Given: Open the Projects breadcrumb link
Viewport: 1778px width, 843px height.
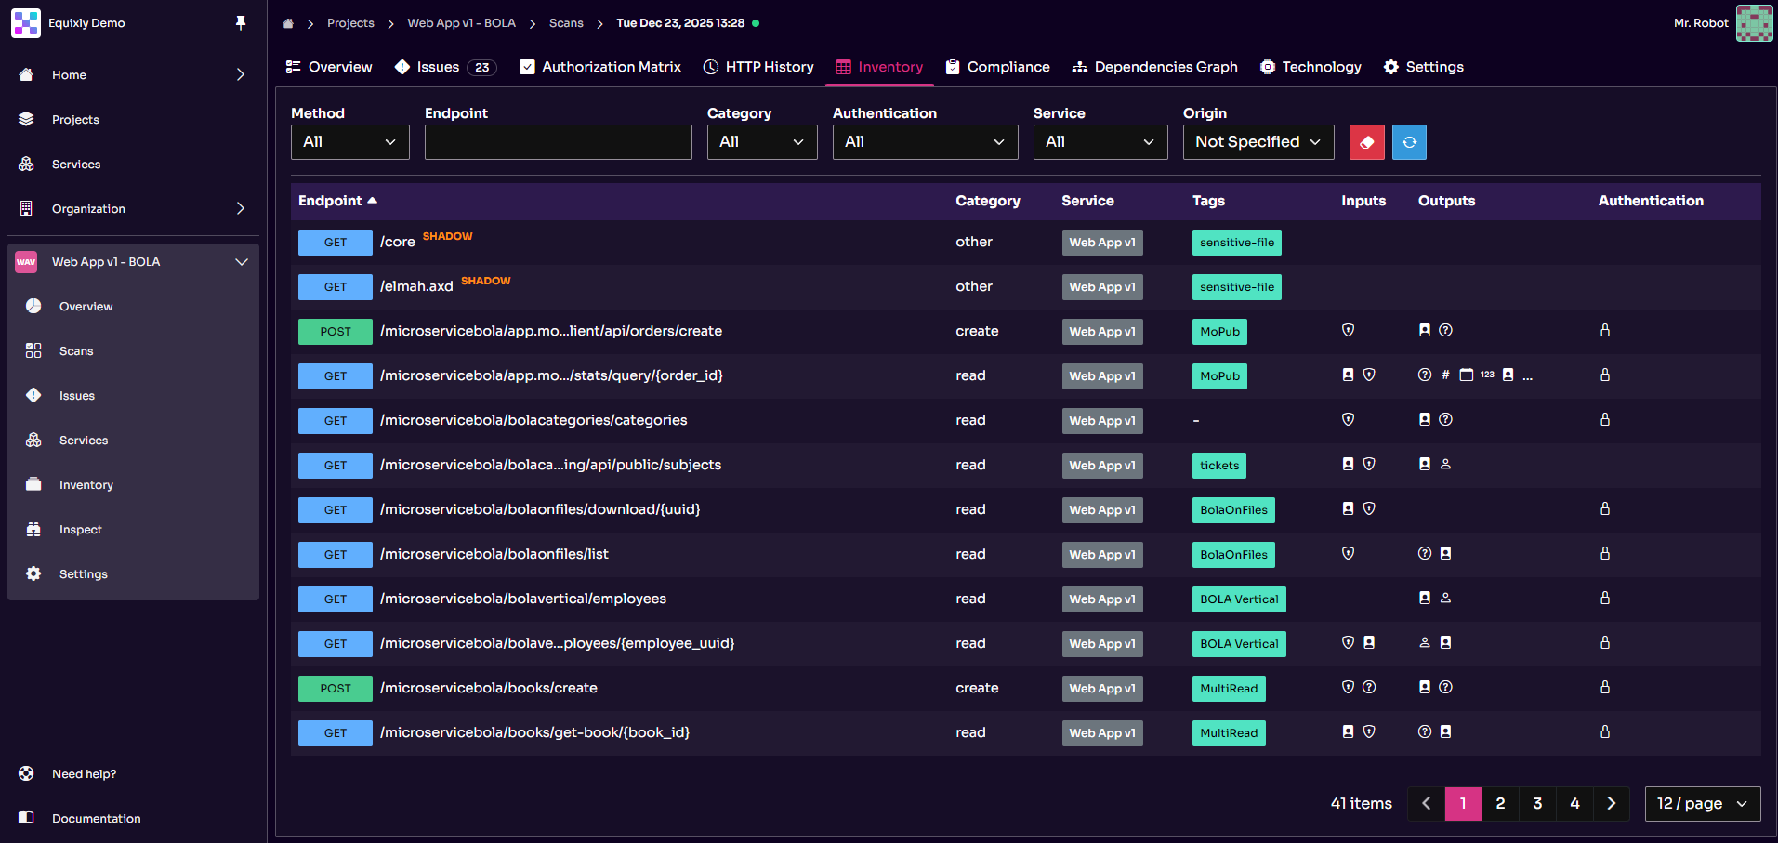Looking at the screenshot, I should 350,22.
